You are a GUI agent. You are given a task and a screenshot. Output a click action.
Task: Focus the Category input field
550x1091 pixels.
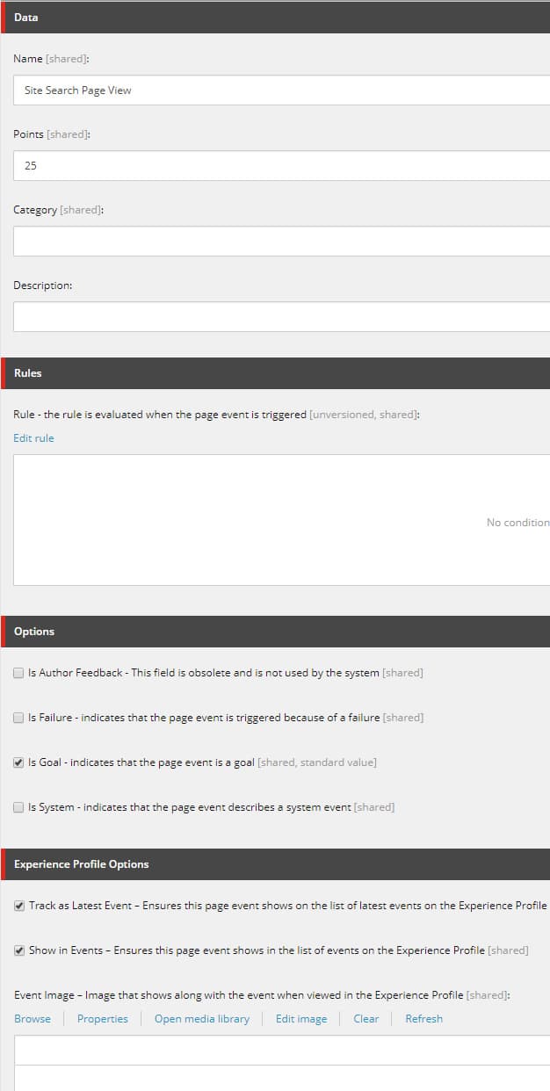pyautogui.click(x=281, y=242)
